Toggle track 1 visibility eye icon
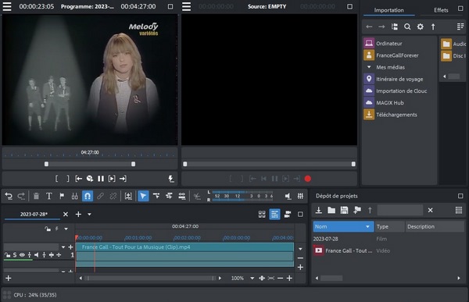Viewport: 469px width, 302px height. click(x=22, y=255)
